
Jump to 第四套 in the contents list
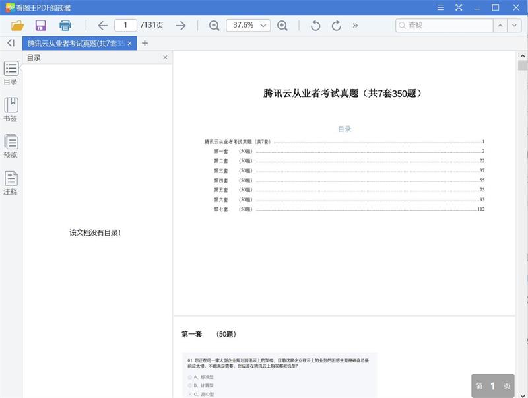point(349,180)
